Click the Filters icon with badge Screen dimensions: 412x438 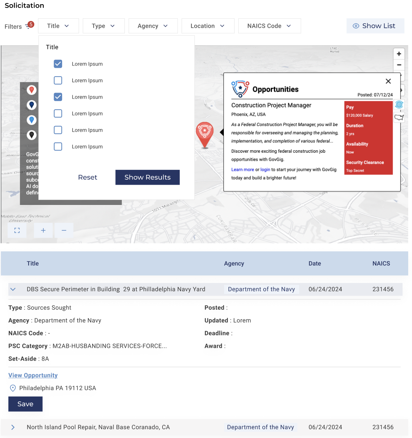point(29,26)
